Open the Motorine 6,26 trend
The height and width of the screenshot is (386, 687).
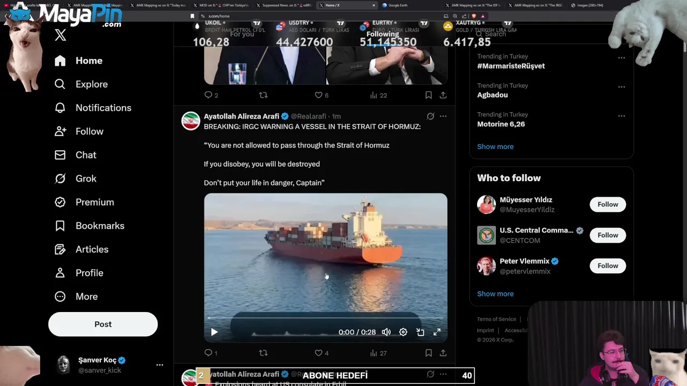pos(501,124)
